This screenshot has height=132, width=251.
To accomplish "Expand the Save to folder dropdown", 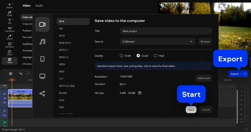I will 191,41.
